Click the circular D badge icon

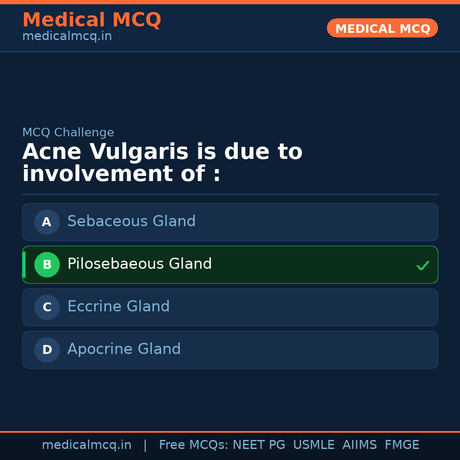click(47, 350)
